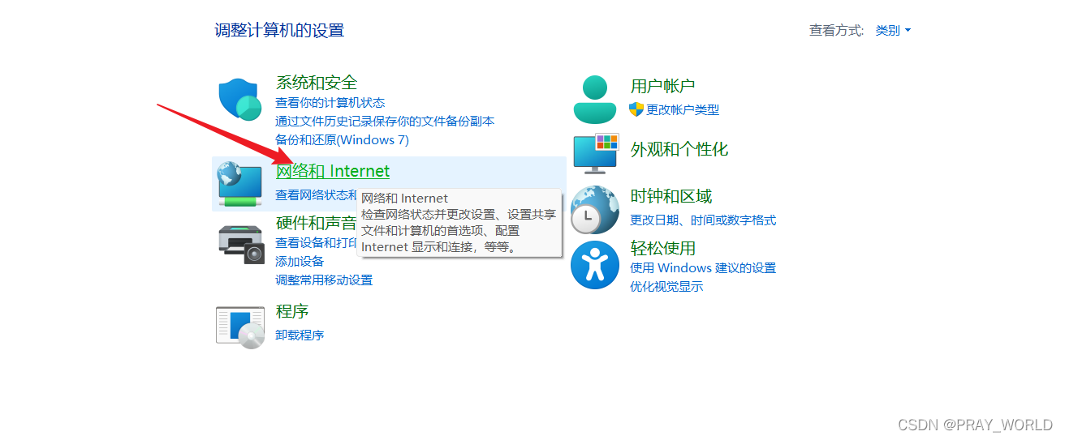
Task: Click 查看你的计算机状态 link
Action: 330,103
